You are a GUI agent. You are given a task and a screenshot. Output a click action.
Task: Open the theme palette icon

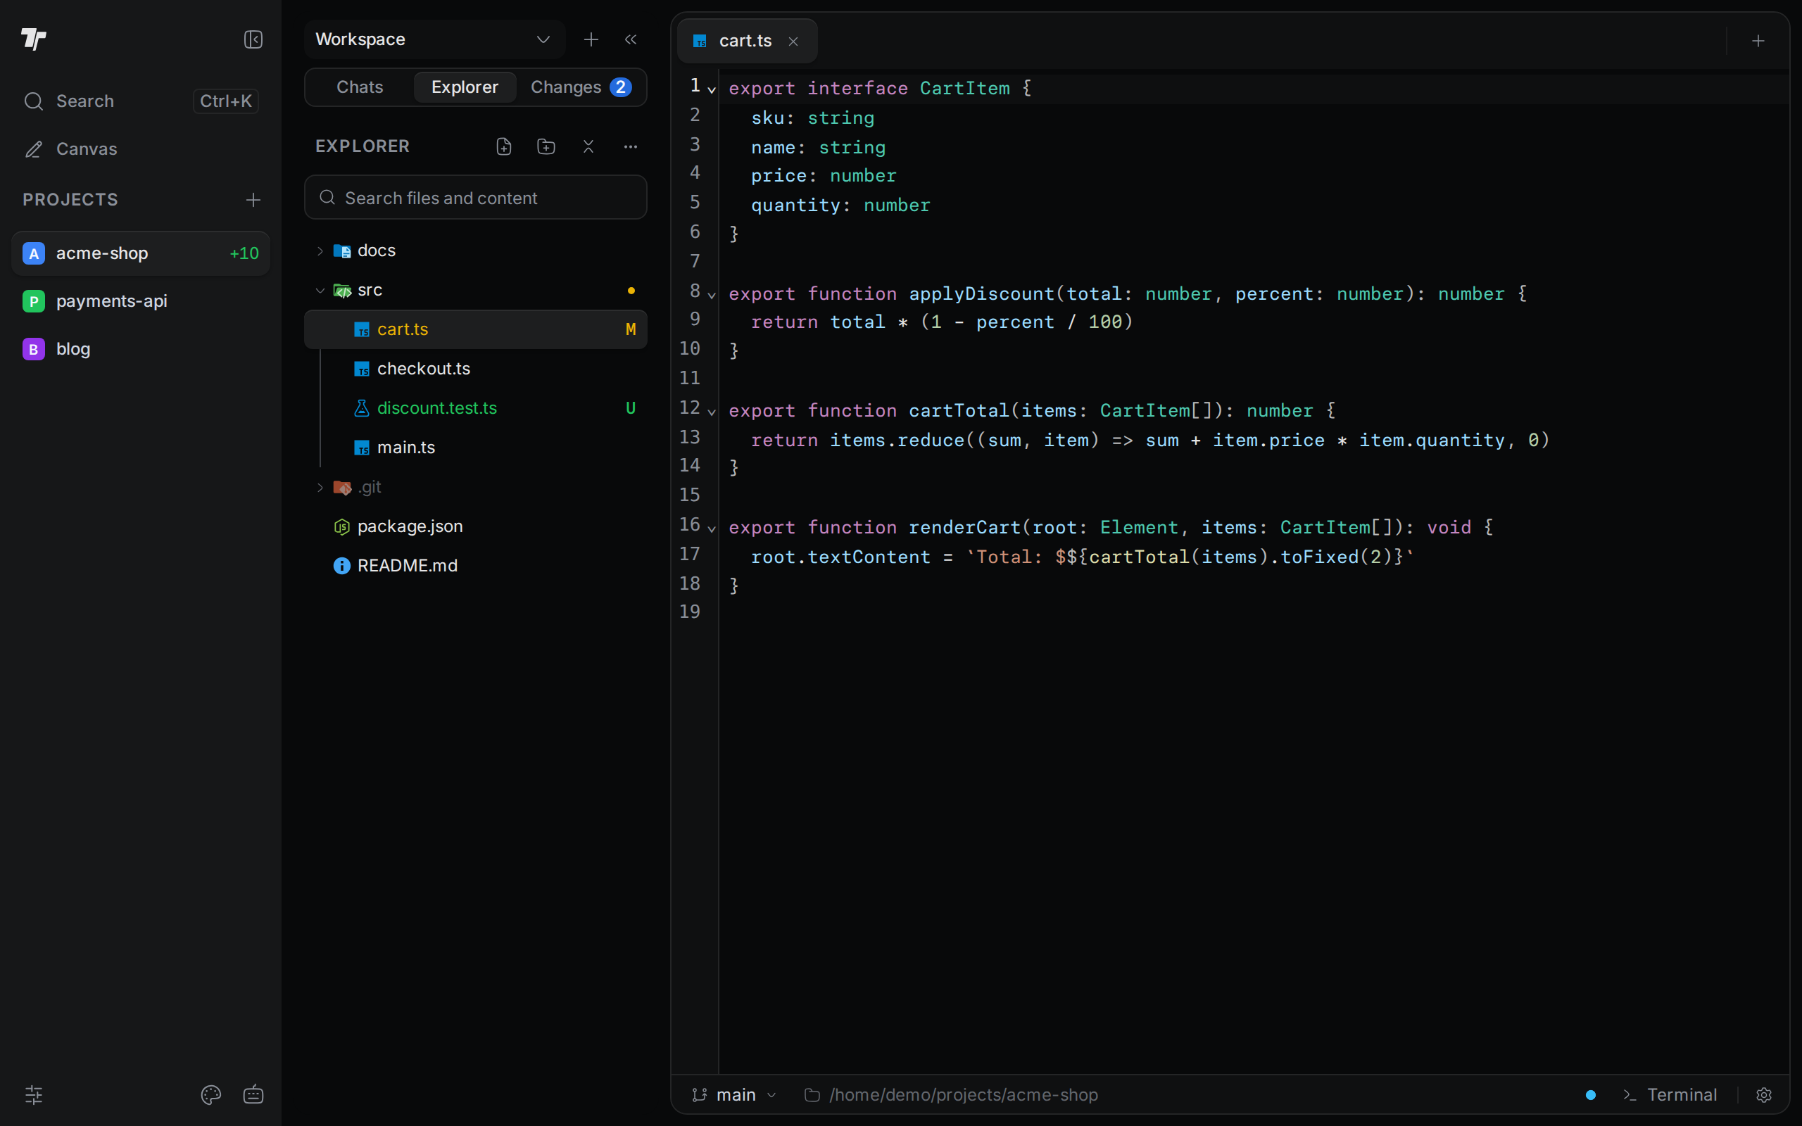tap(210, 1095)
